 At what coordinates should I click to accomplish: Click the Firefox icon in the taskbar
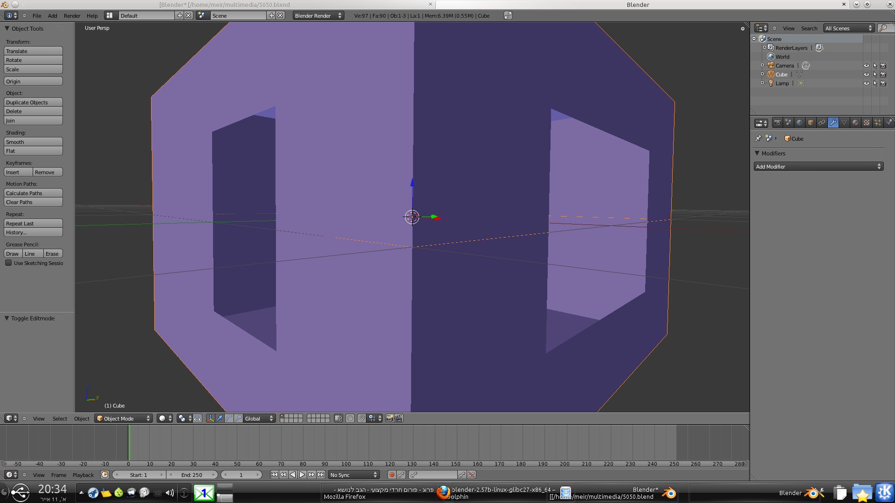(443, 492)
